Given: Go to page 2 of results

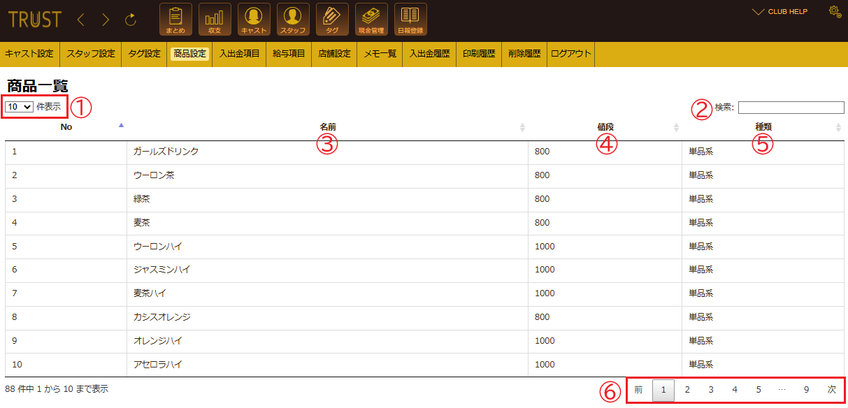Looking at the screenshot, I should 687,391.
